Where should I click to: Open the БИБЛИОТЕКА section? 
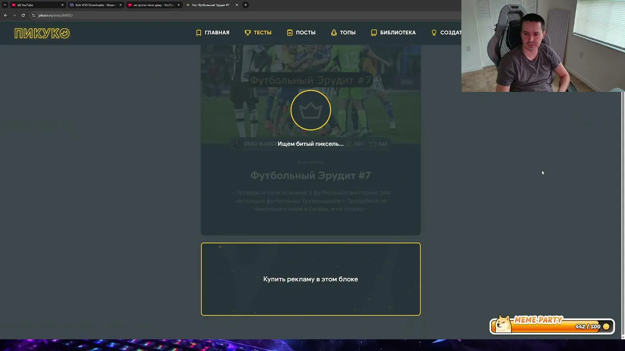click(393, 33)
